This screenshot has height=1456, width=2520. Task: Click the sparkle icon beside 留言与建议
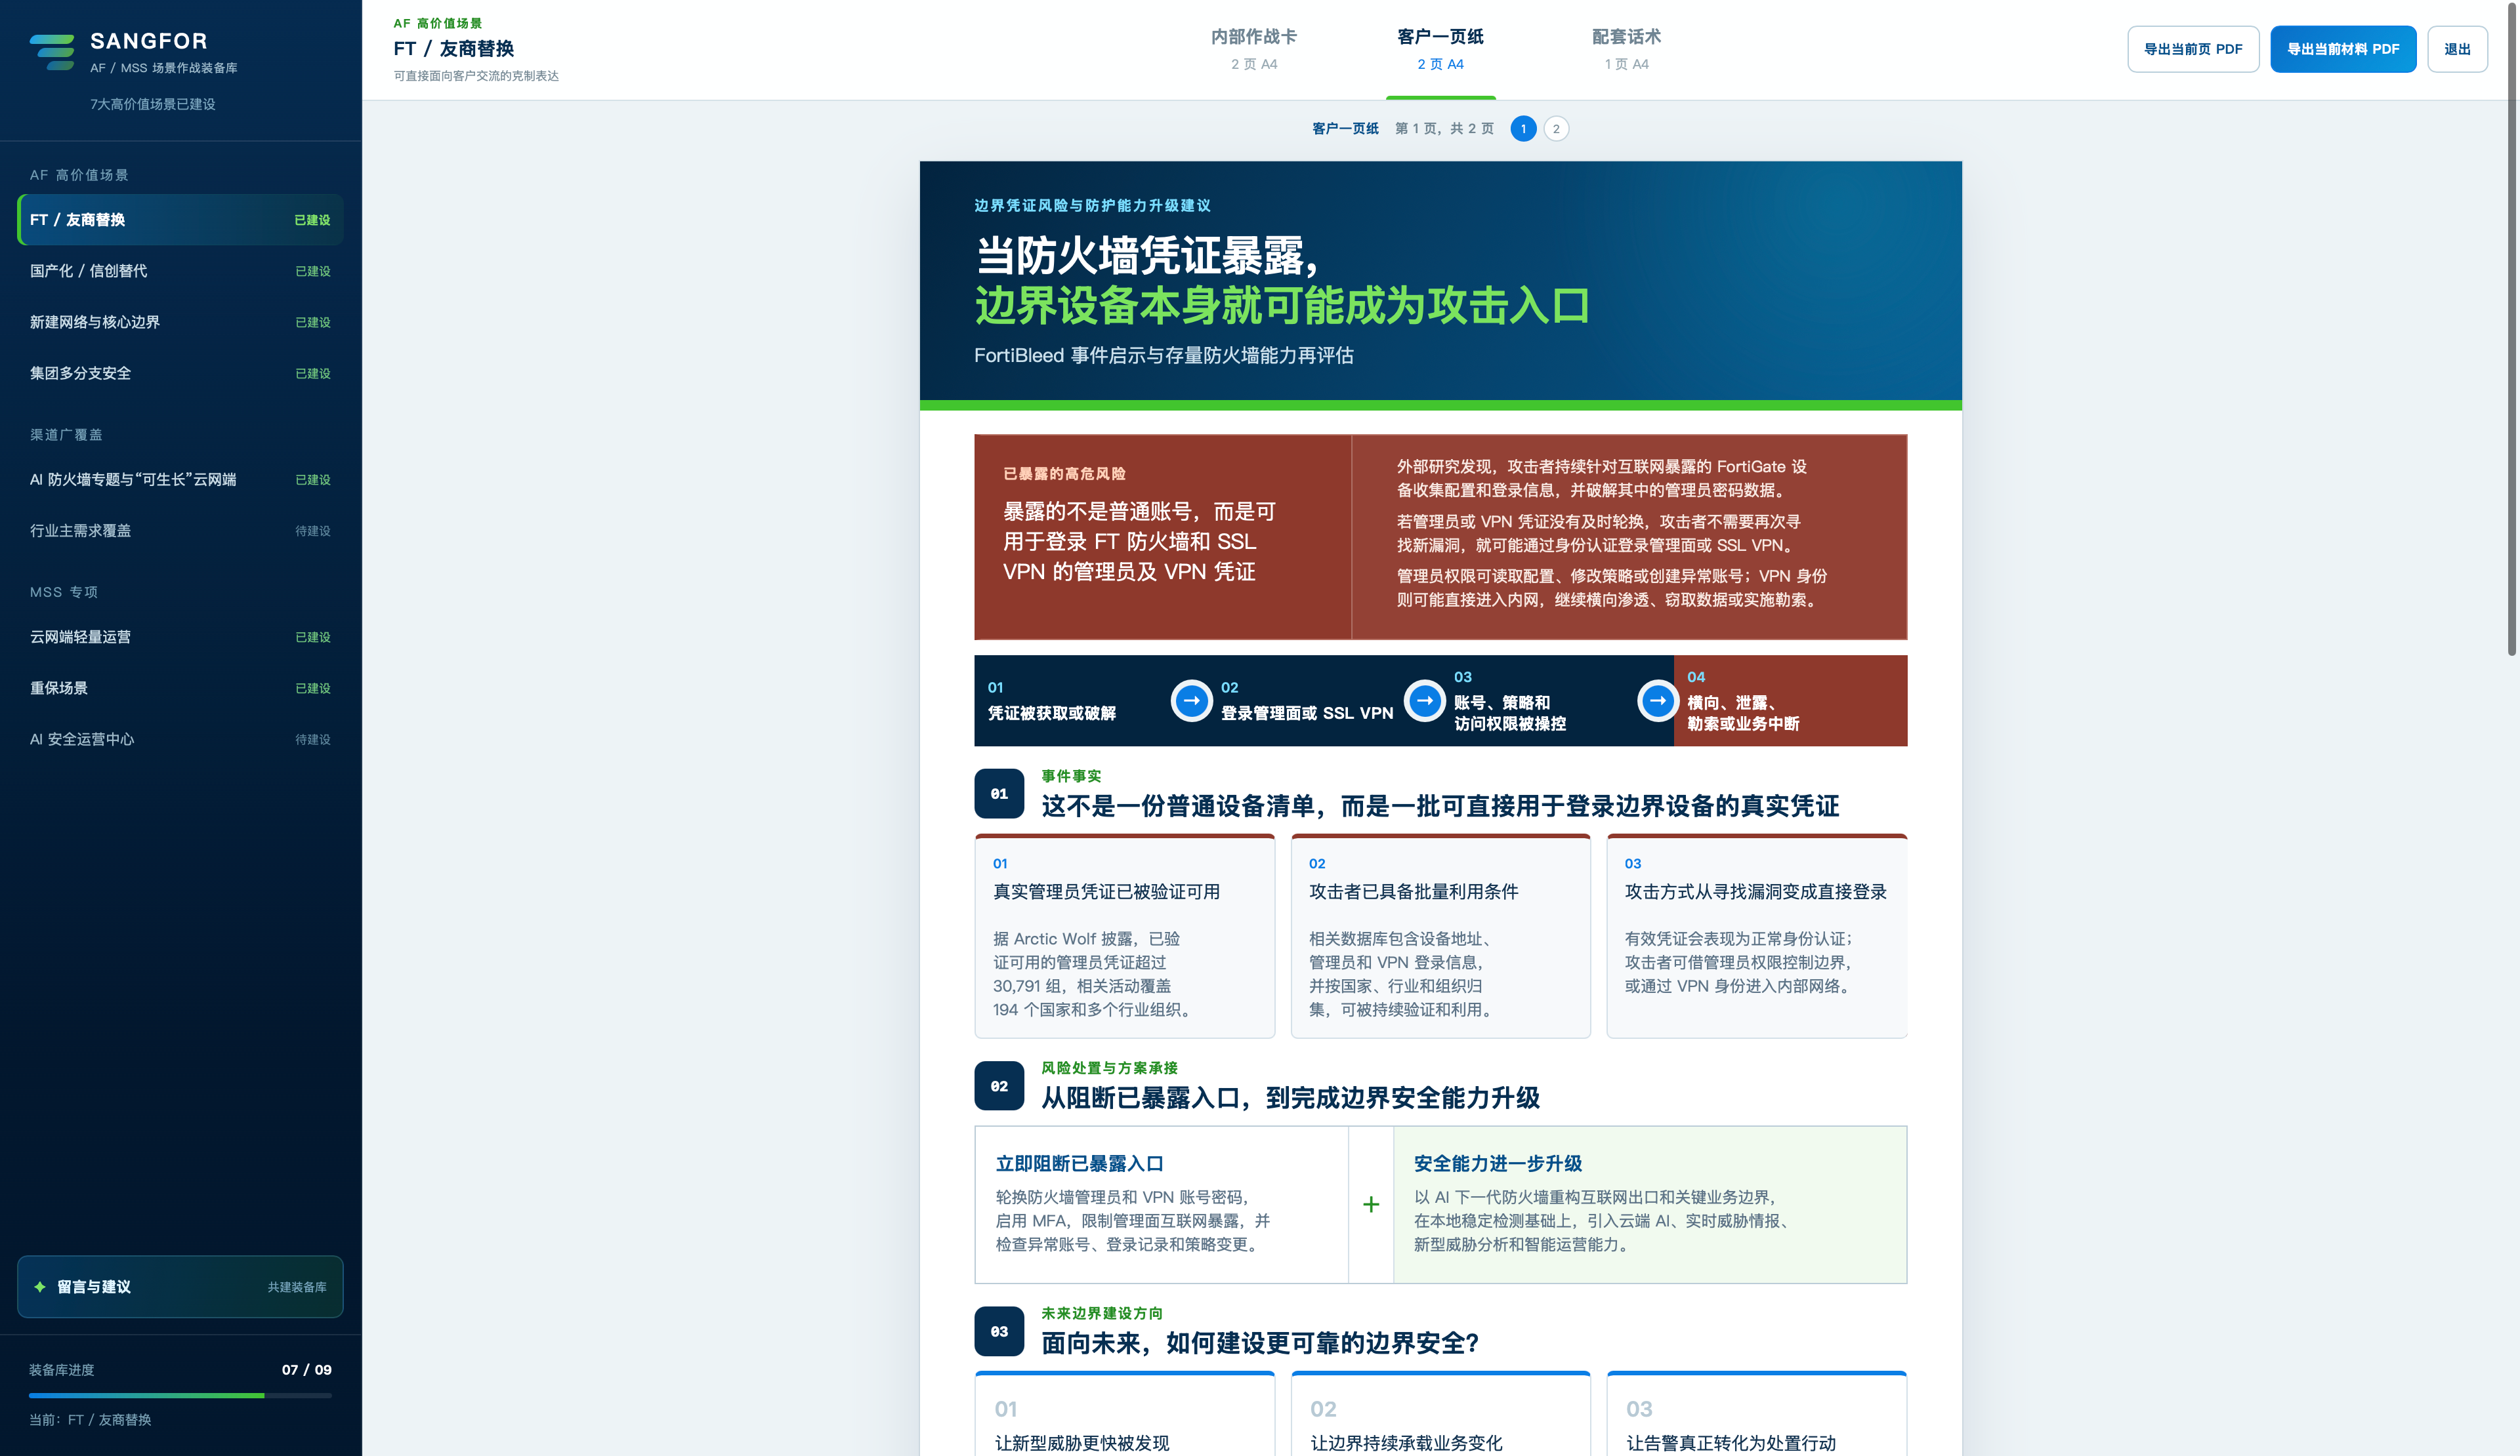coord(40,1286)
